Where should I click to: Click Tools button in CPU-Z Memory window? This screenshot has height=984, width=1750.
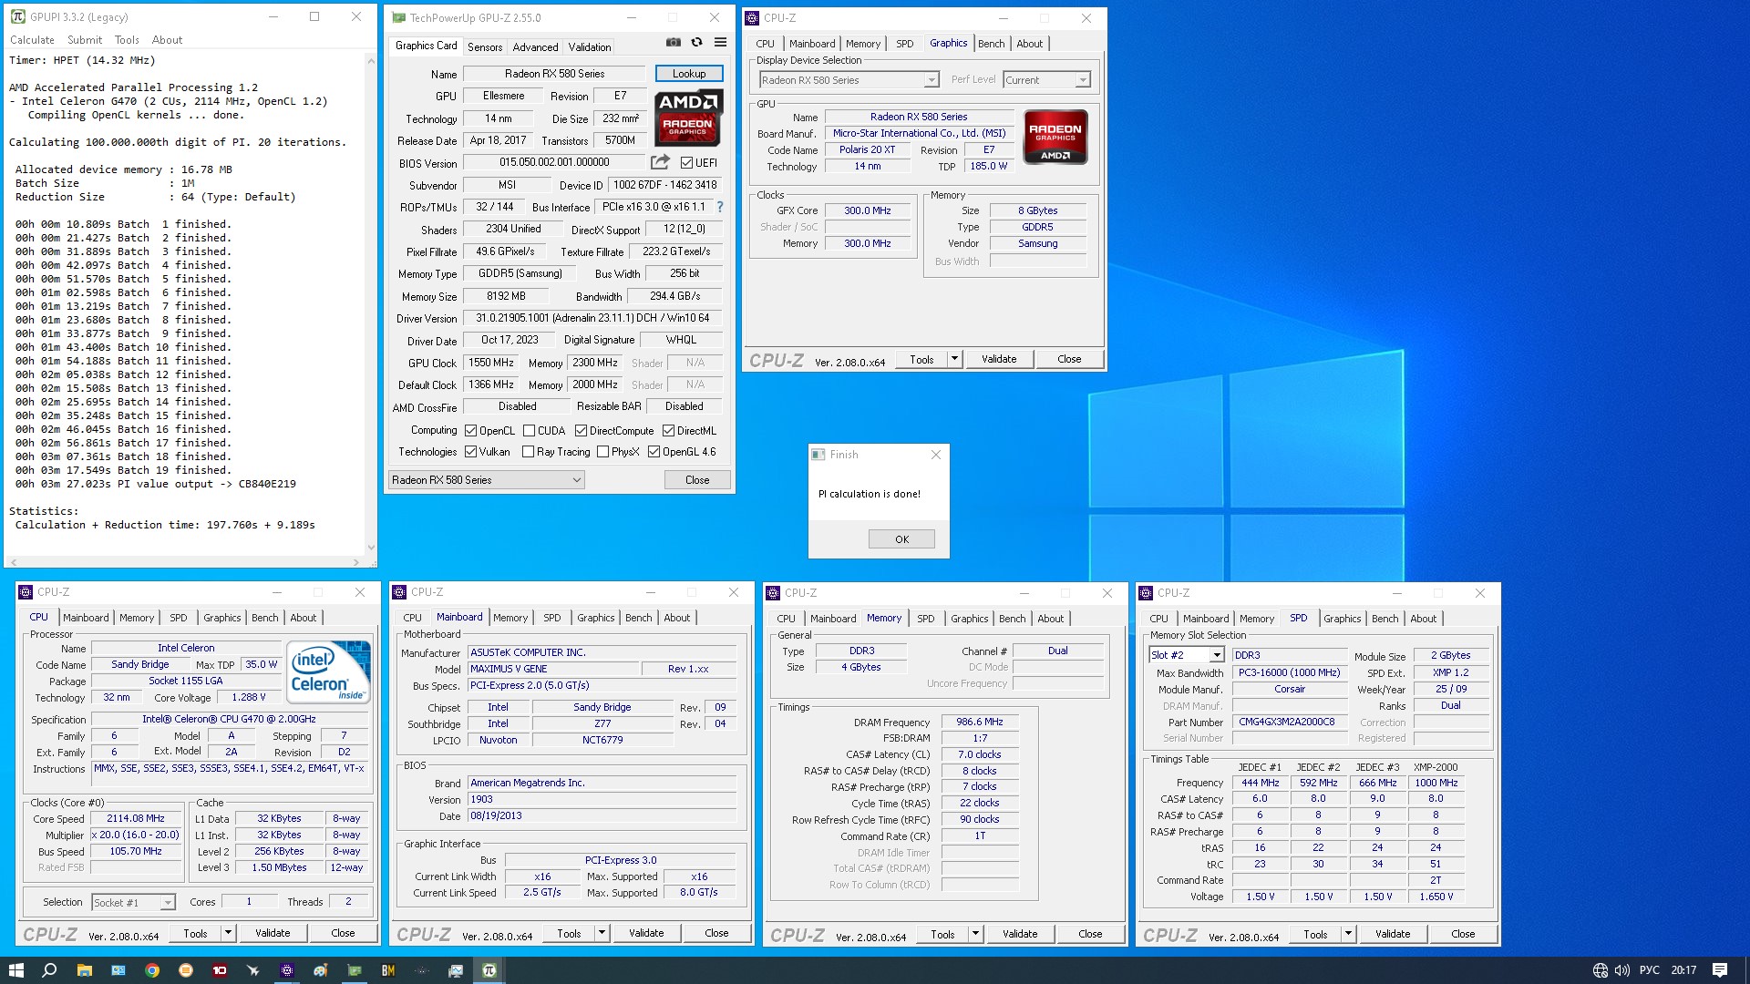tap(942, 934)
